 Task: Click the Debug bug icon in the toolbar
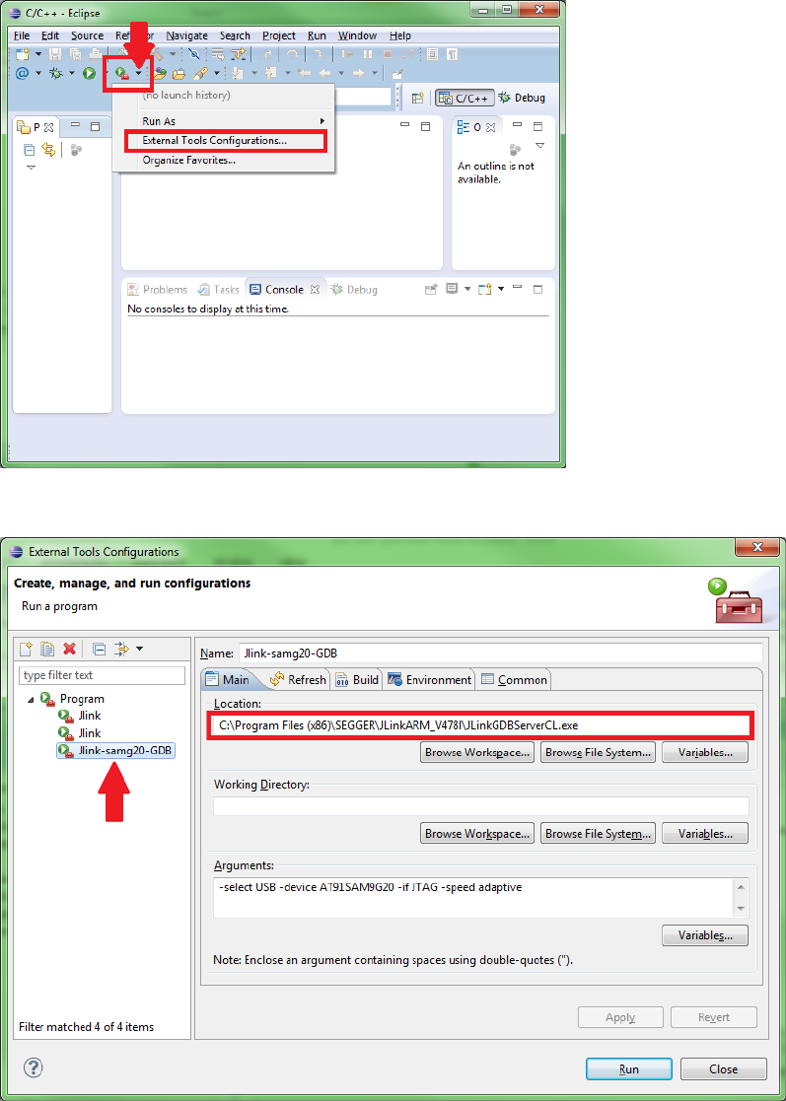coord(55,73)
